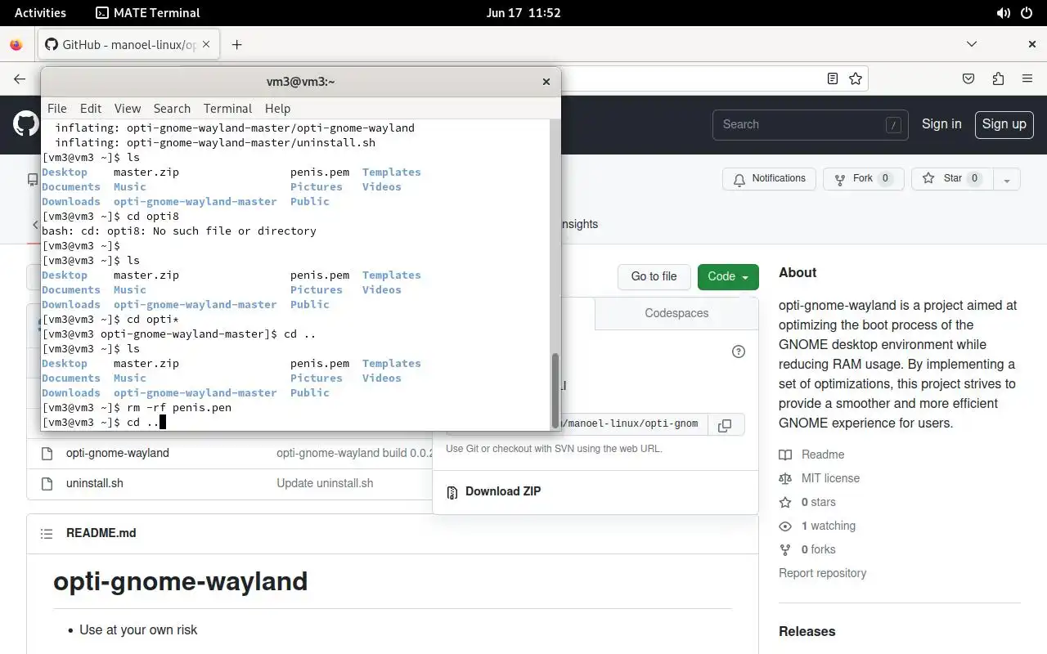This screenshot has width=1047, height=654.
Task: Switch to the Codespaces tab
Action: 676,313
